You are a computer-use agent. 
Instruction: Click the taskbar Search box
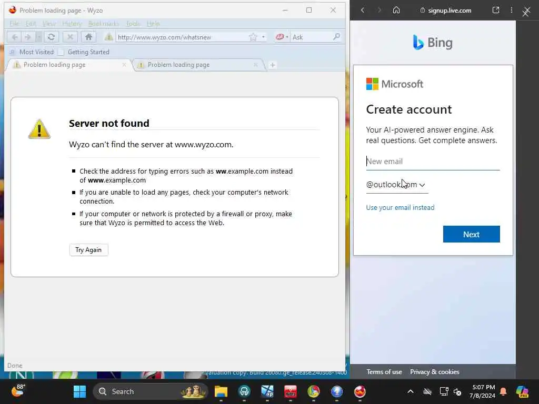(x=151, y=391)
